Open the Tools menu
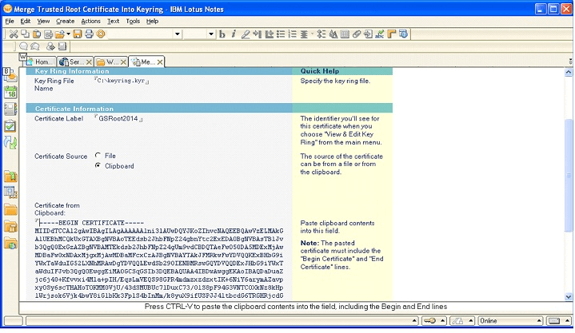This screenshot has height=333, width=575. point(133,22)
